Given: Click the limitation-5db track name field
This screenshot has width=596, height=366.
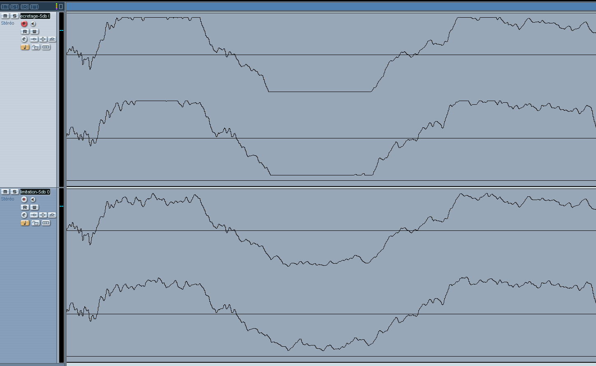Looking at the screenshot, I should (35, 192).
